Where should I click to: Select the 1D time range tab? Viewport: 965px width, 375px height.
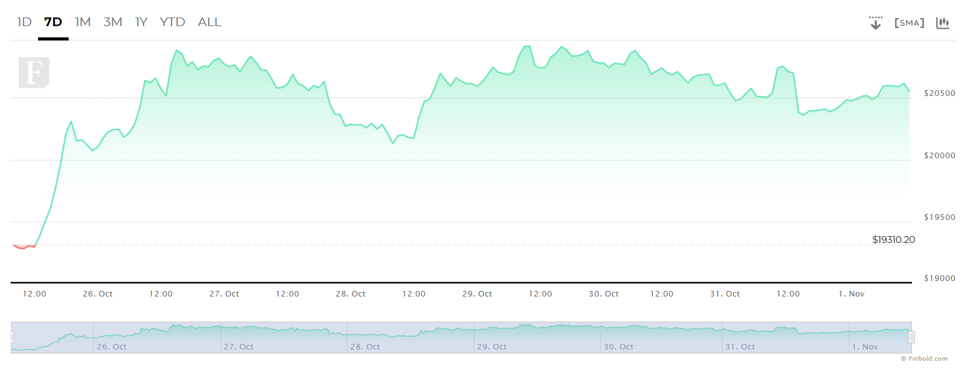[x=24, y=22]
